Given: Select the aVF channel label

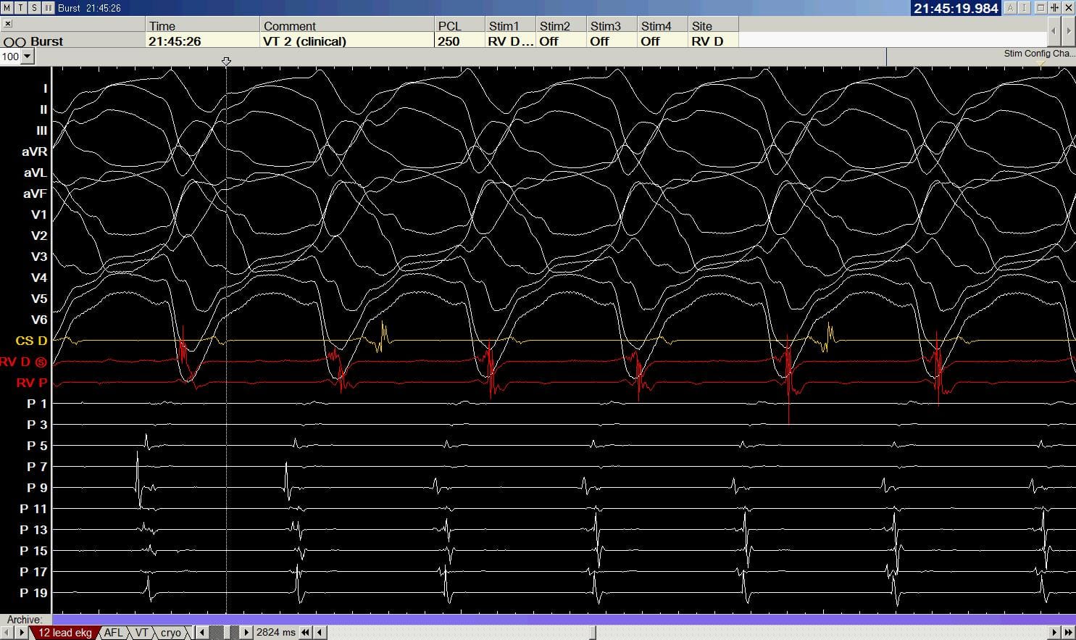Looking at the screenshot, I should pos(35,194).
